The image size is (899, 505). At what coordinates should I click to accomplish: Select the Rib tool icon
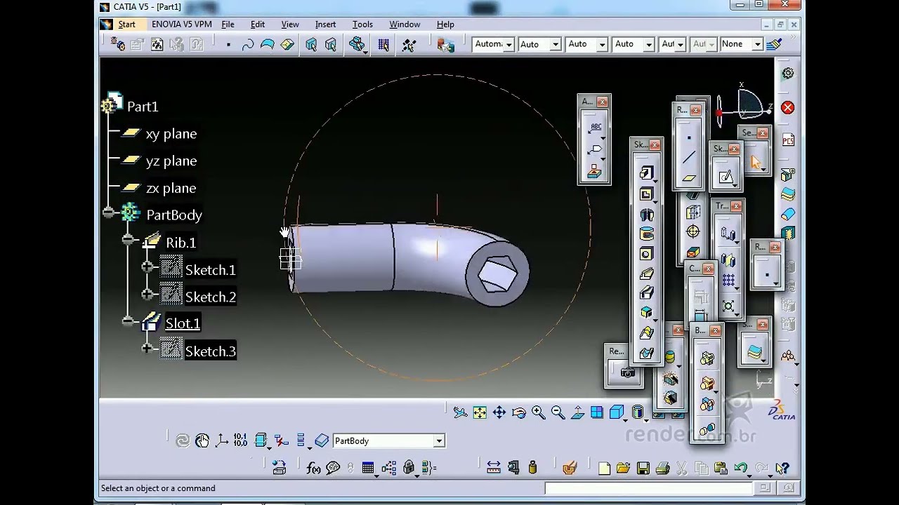tap(647, 274)
